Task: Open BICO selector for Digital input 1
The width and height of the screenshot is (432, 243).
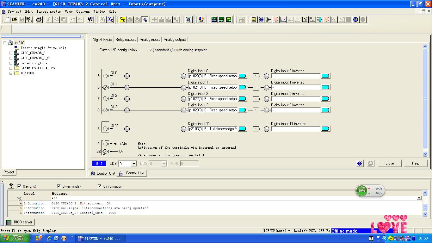Action: (242, 87)
